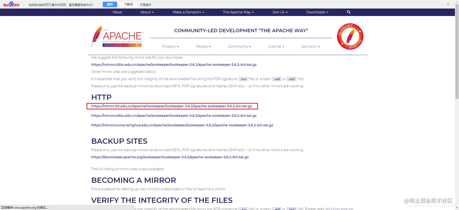Click the BACKUP SITES heading
The image size is (459, 210).
[x=119, y=141]
